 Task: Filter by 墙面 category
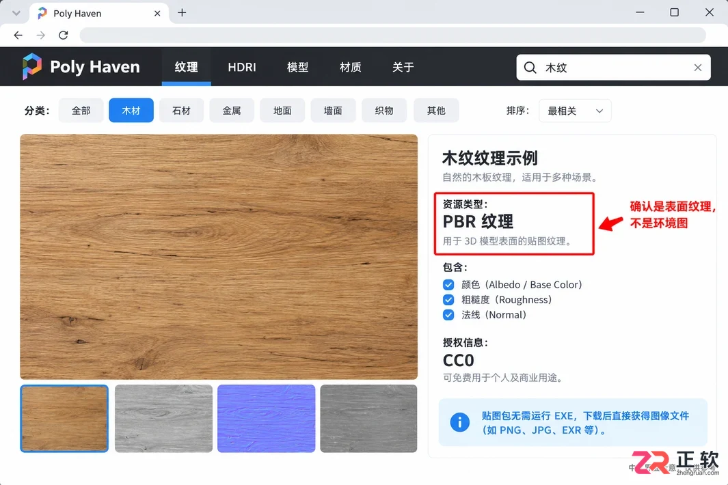(x=333, y=111)
